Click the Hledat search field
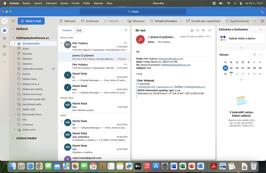The image size is (266, 173). click(x=133, y=12)
